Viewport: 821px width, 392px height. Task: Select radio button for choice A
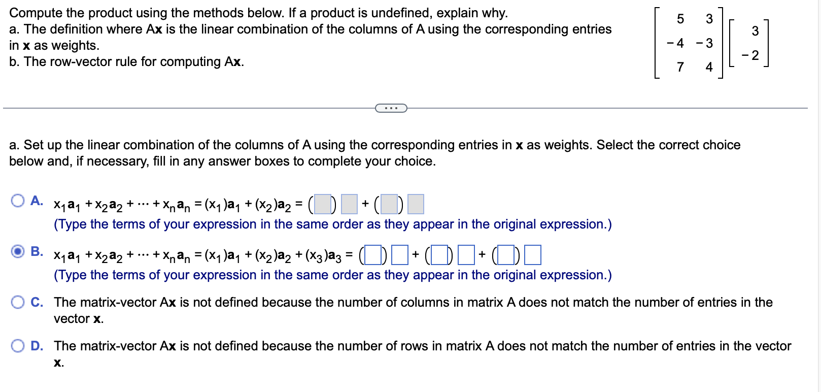coord(19,201)
